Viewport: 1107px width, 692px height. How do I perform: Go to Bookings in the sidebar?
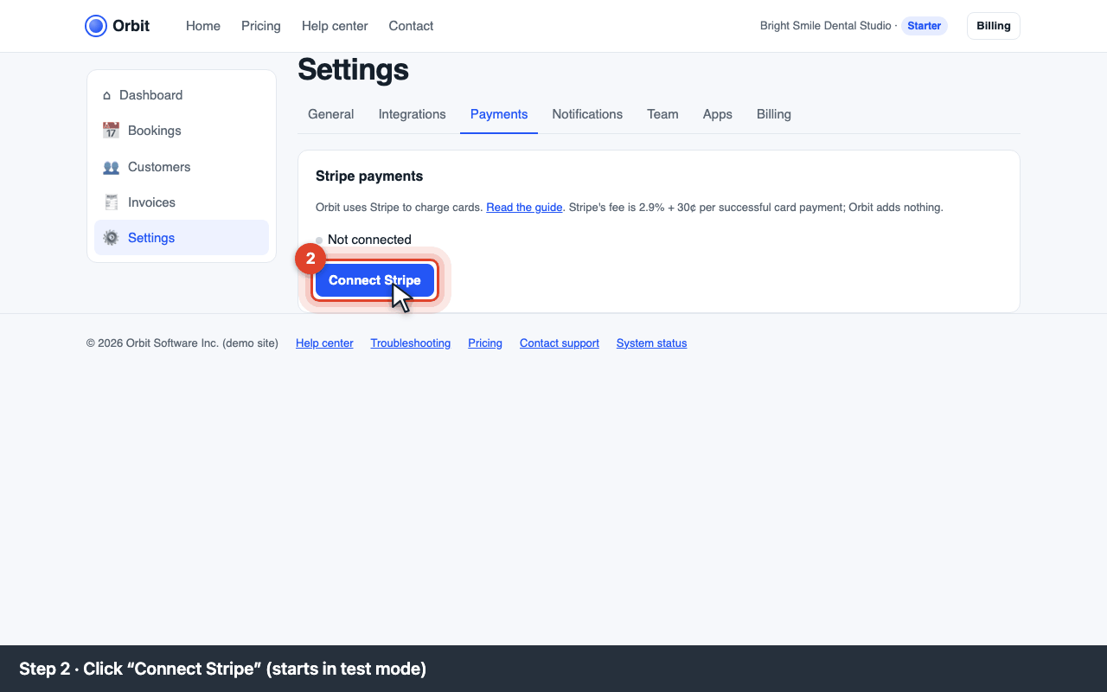coord(182,131)
